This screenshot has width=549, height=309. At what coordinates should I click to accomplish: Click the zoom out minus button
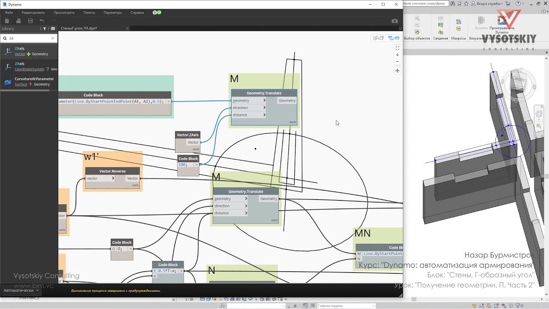[397, 61]
